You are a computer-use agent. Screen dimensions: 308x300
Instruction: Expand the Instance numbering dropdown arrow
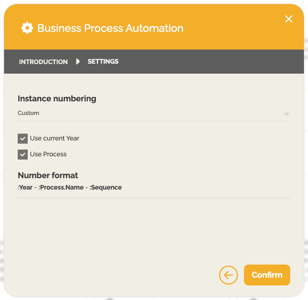(286, 114)
